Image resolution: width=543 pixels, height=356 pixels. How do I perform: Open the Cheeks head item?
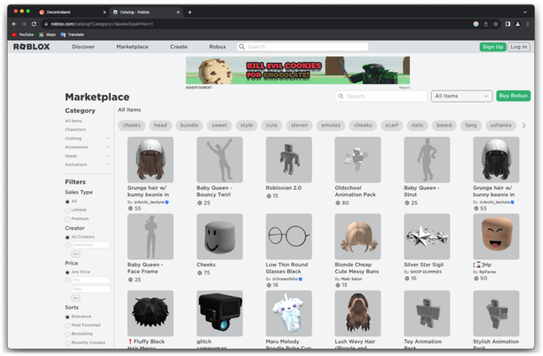(220, 236)
